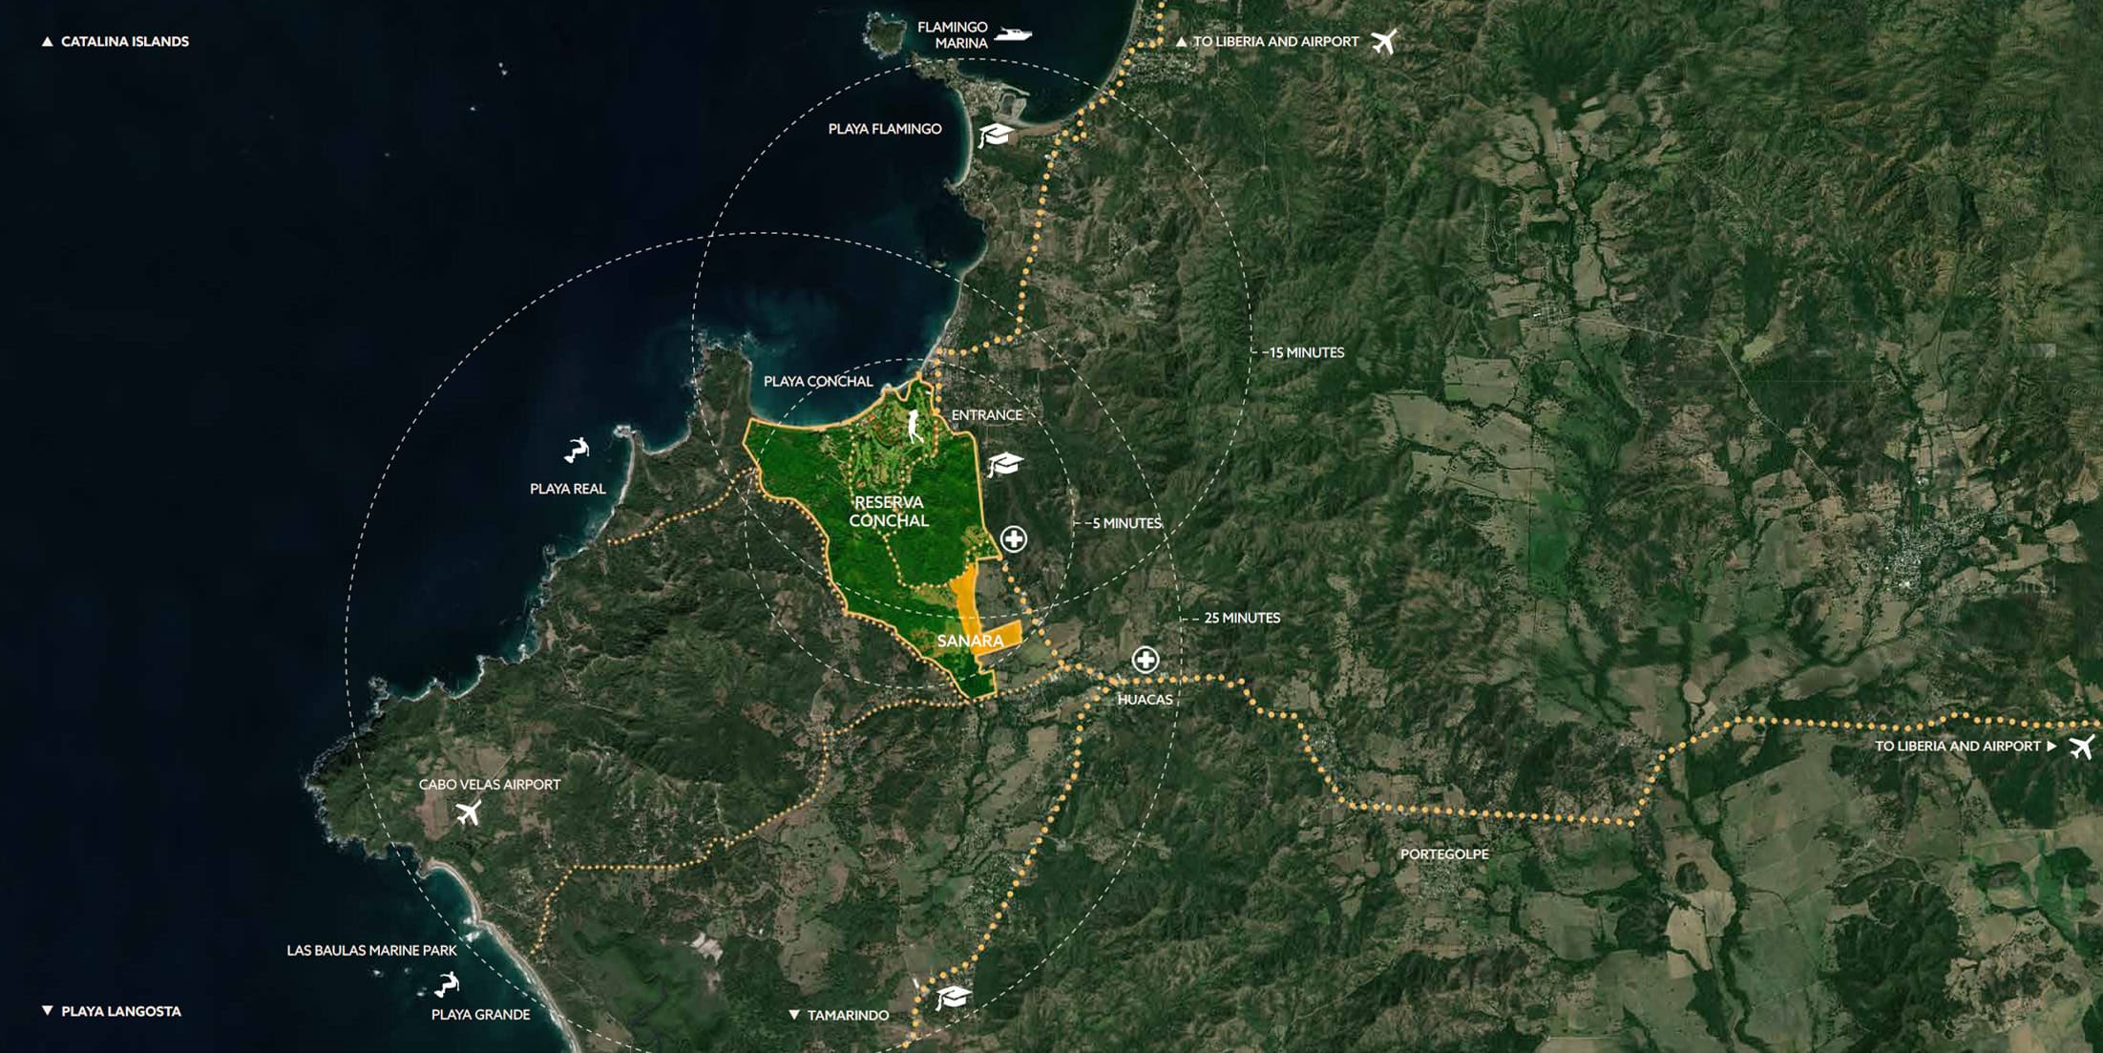Click the 'SANARA' label on orange parcel

[x=970, y=641]
